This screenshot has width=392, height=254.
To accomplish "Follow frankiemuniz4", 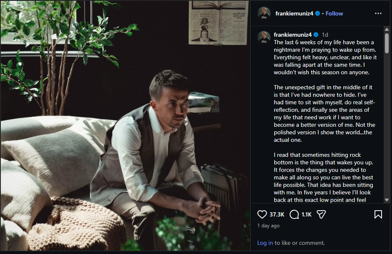I will pyautogui.click(x=334, y=13).
